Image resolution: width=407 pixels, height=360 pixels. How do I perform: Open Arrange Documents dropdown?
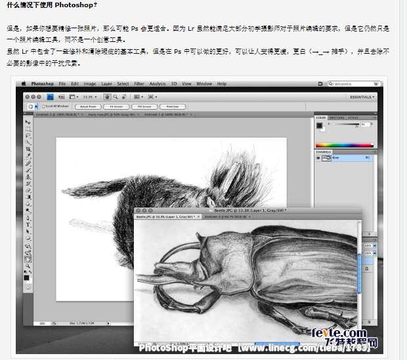coord(139,97)
